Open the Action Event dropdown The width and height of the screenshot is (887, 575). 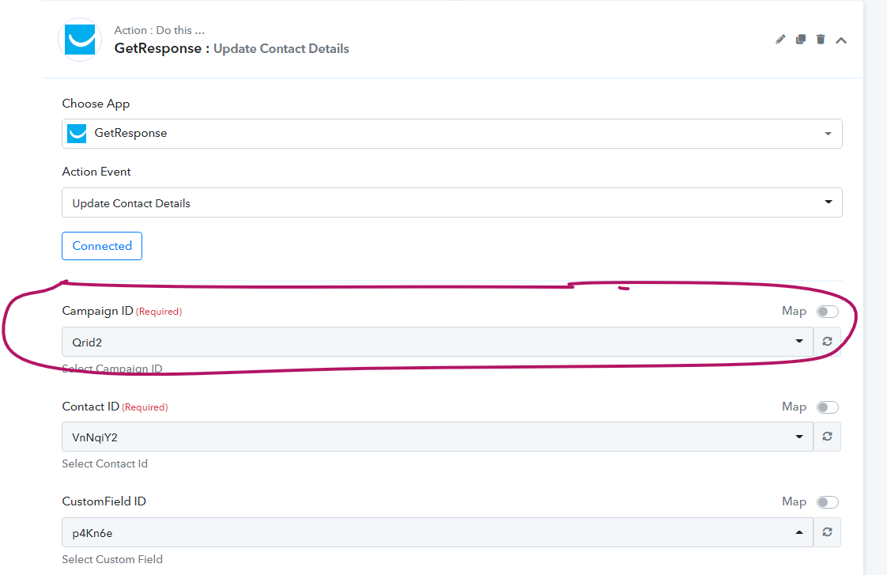[452, 202]
